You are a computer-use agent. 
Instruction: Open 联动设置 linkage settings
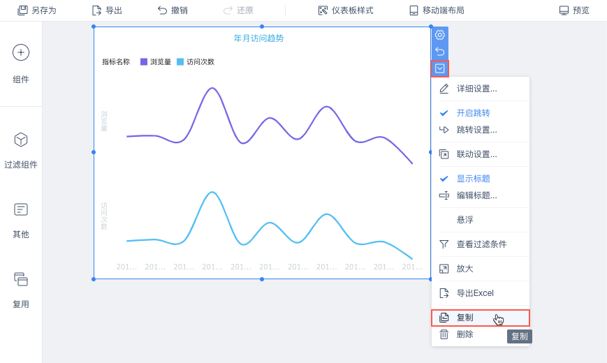[x=476, y=154]
